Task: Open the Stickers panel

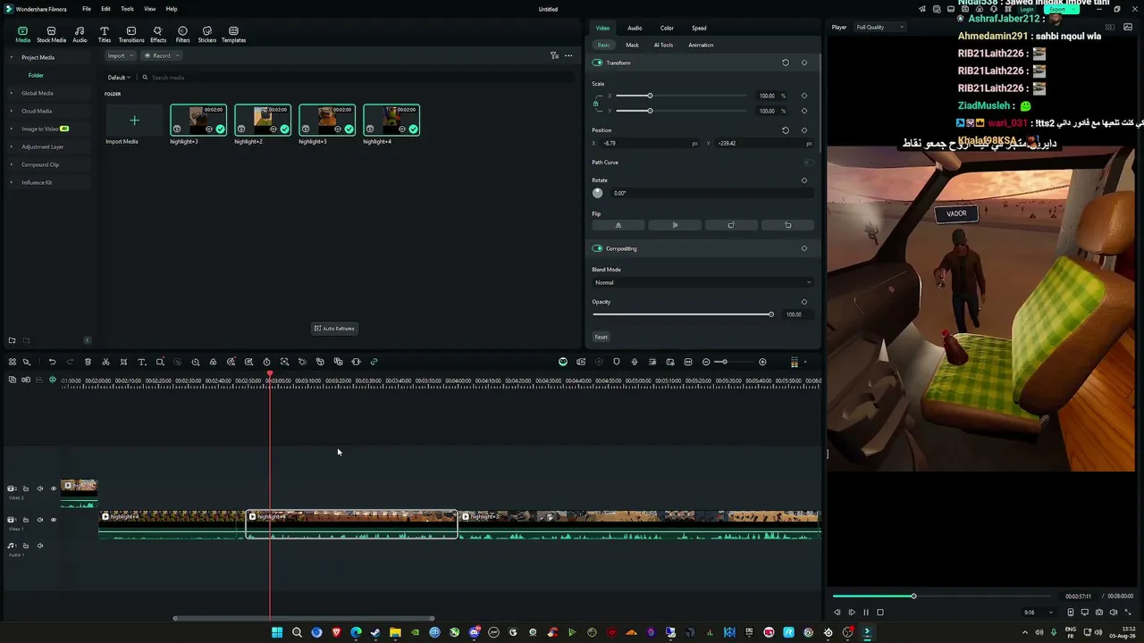Action: [207, 34]
